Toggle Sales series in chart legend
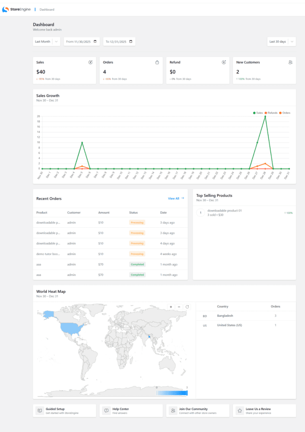This screenshot has width=305, height=432. click(x=258, y=113)
